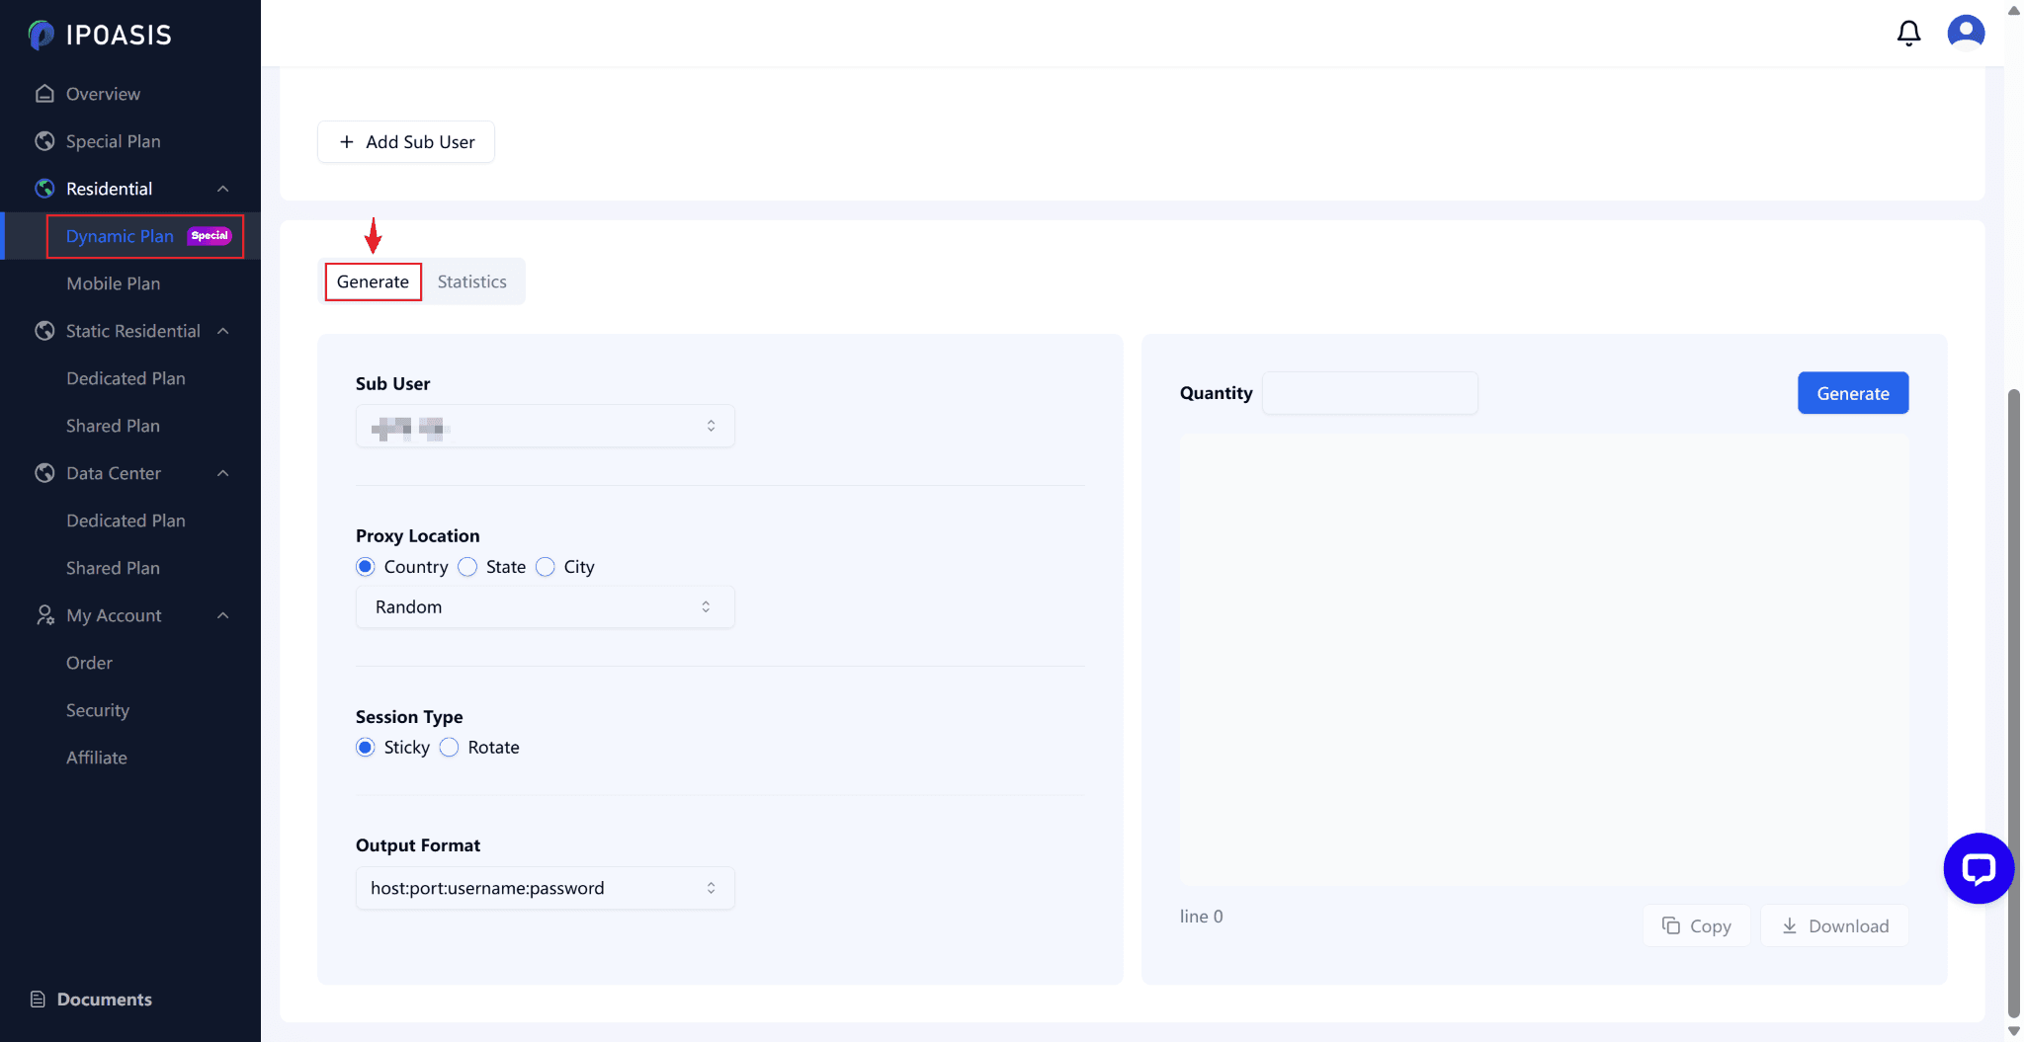Click the Documents file icon

pyautogui.click(x=39, y=1000)
